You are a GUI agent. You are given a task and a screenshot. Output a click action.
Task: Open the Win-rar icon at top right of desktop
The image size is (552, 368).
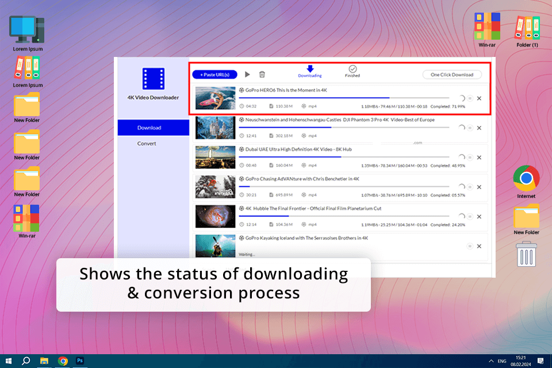pyautogui.click(x=487, y=30)
